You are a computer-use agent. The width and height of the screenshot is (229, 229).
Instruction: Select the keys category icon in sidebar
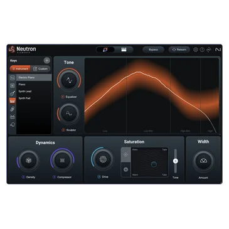click(13, 101)
